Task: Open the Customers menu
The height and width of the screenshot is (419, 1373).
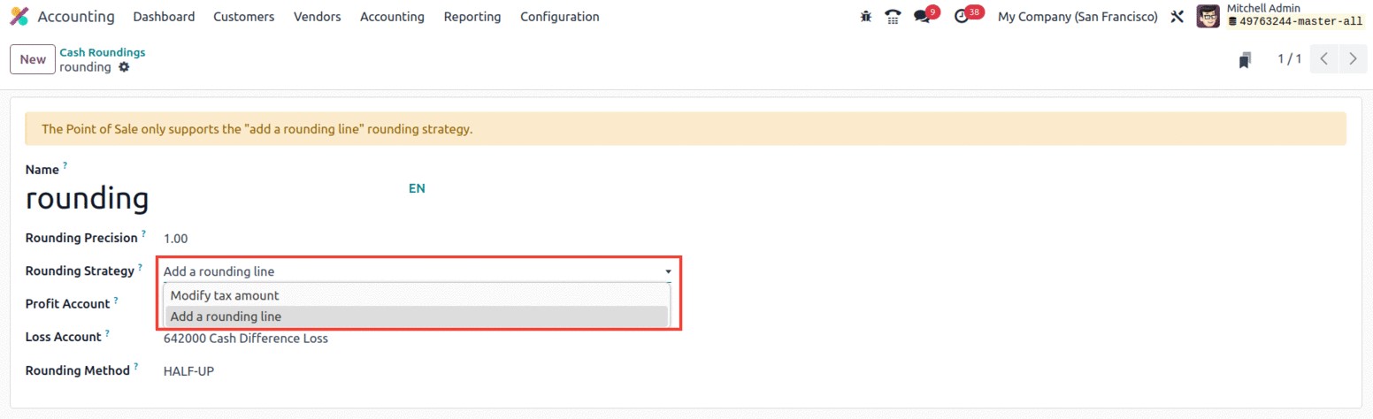Action: [x=244, y=17]
